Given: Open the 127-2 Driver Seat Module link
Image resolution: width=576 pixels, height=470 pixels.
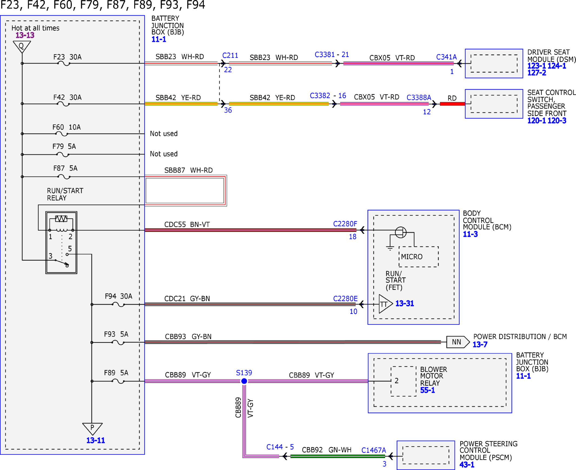Looking at the screenshot, I should coord(537,73).
